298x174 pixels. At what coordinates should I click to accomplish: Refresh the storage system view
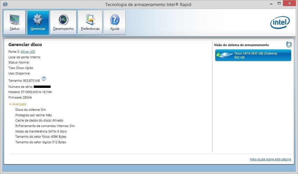coord(289,45)
